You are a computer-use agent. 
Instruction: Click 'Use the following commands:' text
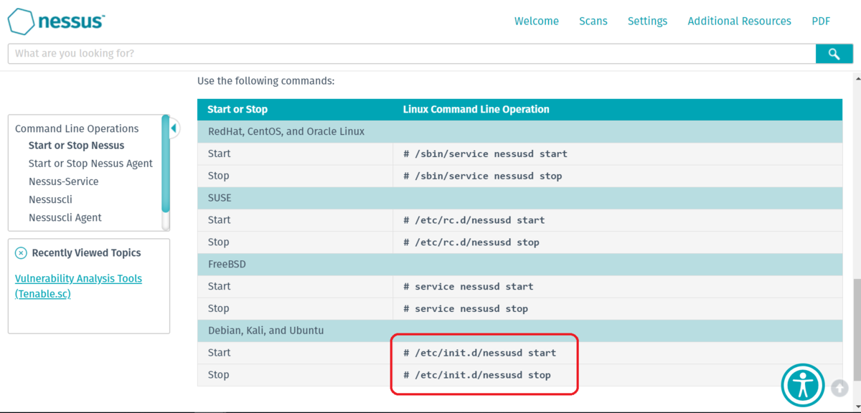pos(265,81)
